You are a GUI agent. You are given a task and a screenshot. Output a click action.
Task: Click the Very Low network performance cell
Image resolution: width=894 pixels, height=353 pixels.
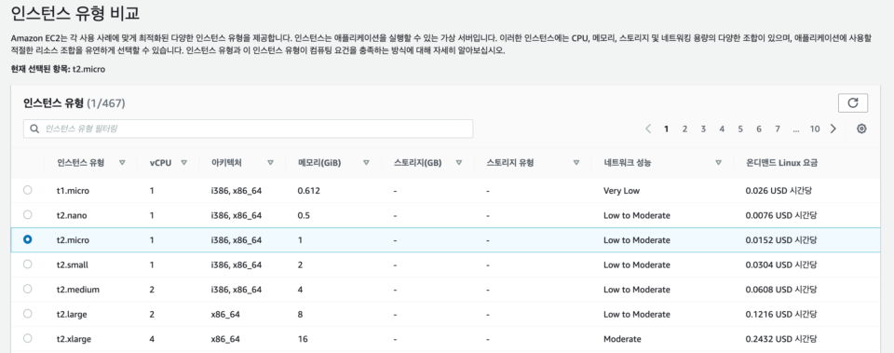pyautogui.click(x=621, y=191)
